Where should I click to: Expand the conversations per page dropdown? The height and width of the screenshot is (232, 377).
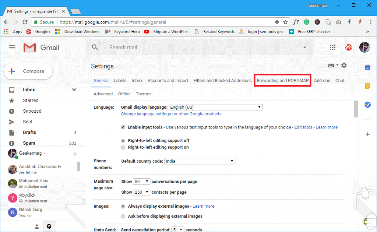(142, 181)
